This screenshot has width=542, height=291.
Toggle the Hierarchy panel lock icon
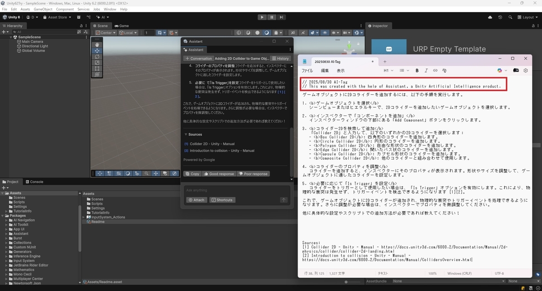[81, 26]
